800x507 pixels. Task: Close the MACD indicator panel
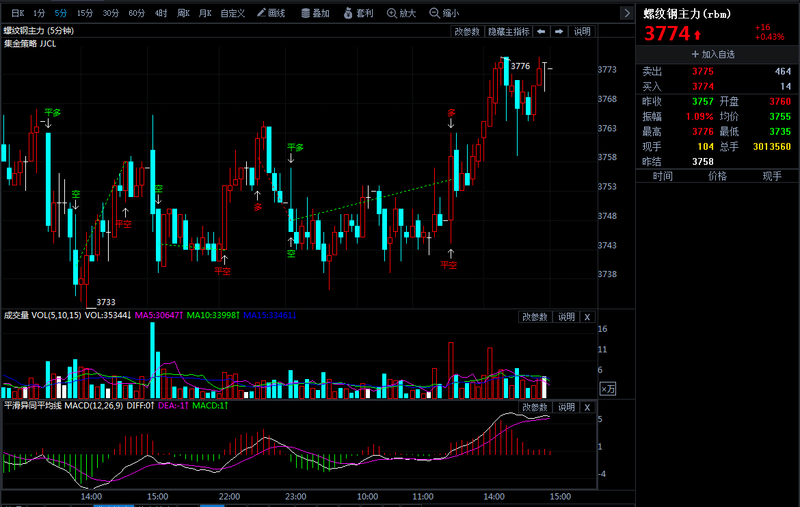coord(587,407)
